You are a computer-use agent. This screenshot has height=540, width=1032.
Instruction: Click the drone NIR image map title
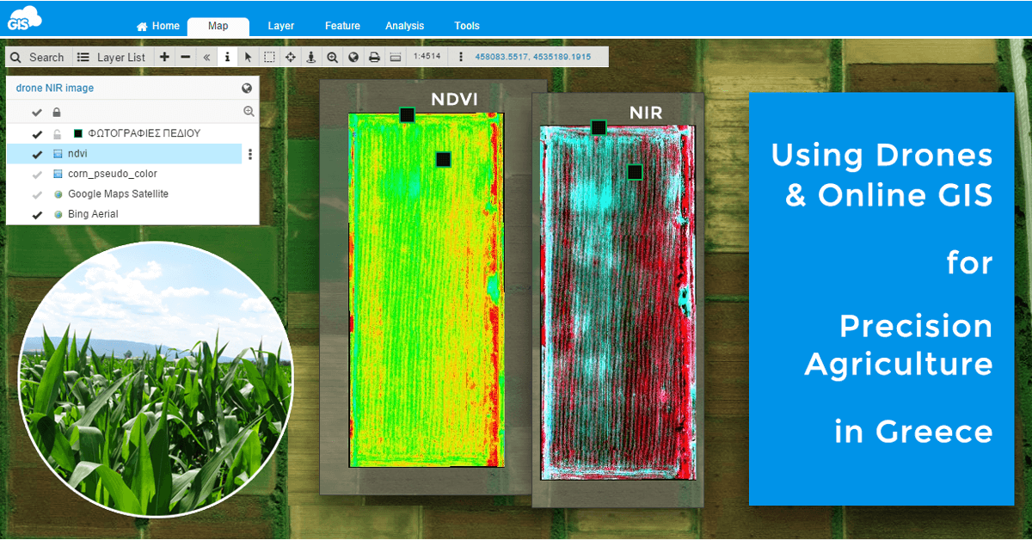[55, 88]
